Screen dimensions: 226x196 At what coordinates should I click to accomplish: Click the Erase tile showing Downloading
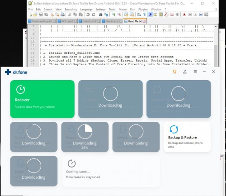coord(34,171)
